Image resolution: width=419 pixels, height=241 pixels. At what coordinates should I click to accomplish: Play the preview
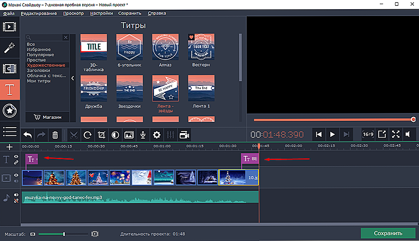[x=332, y=134]
